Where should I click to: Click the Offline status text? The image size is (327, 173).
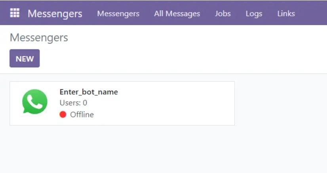tap(82, 115)
